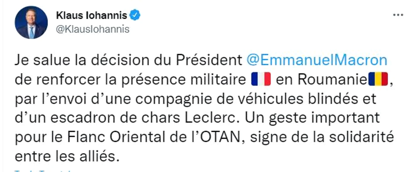Click the blue verified badge
Viewport: 409px width, 172px height.
point(135,15)
